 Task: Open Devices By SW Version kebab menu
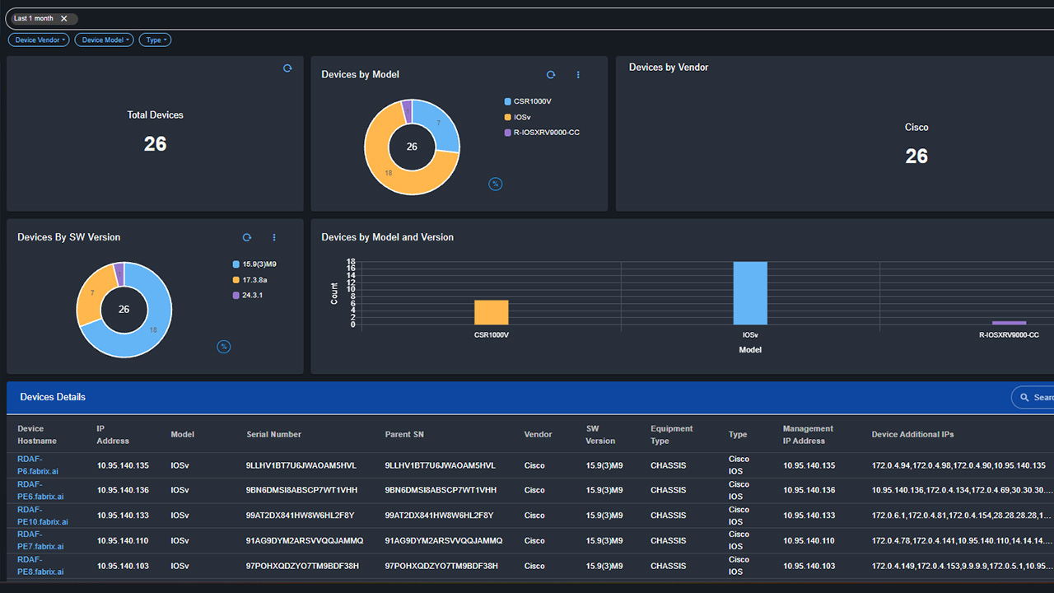pyautogui.click(x=274, y=237)
